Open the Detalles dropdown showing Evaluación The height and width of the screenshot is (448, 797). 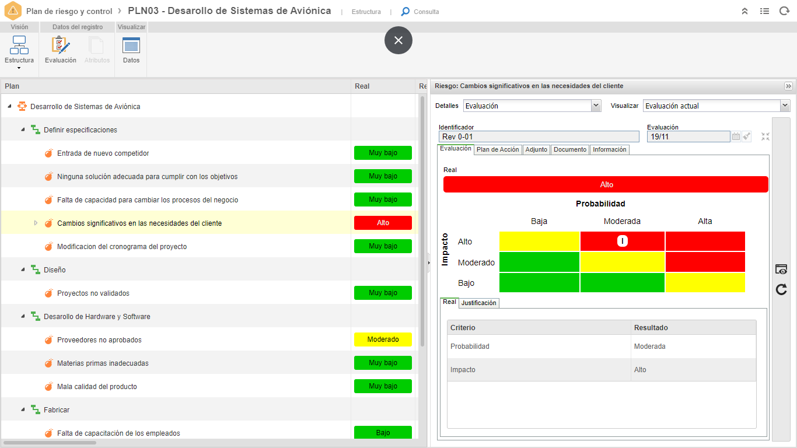532,106
